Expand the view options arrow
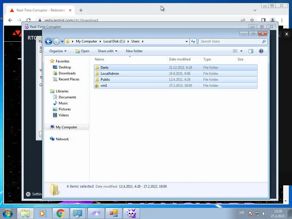The height and width of the screenshot is (219, 292). (x=241, y=51)
